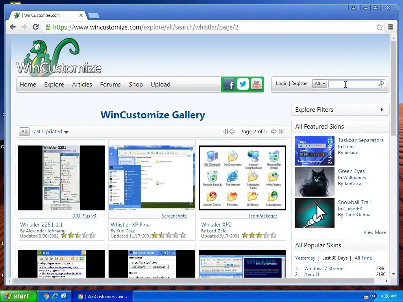
Task: Reload the page with refresh icon
Action: click(35, 27)
